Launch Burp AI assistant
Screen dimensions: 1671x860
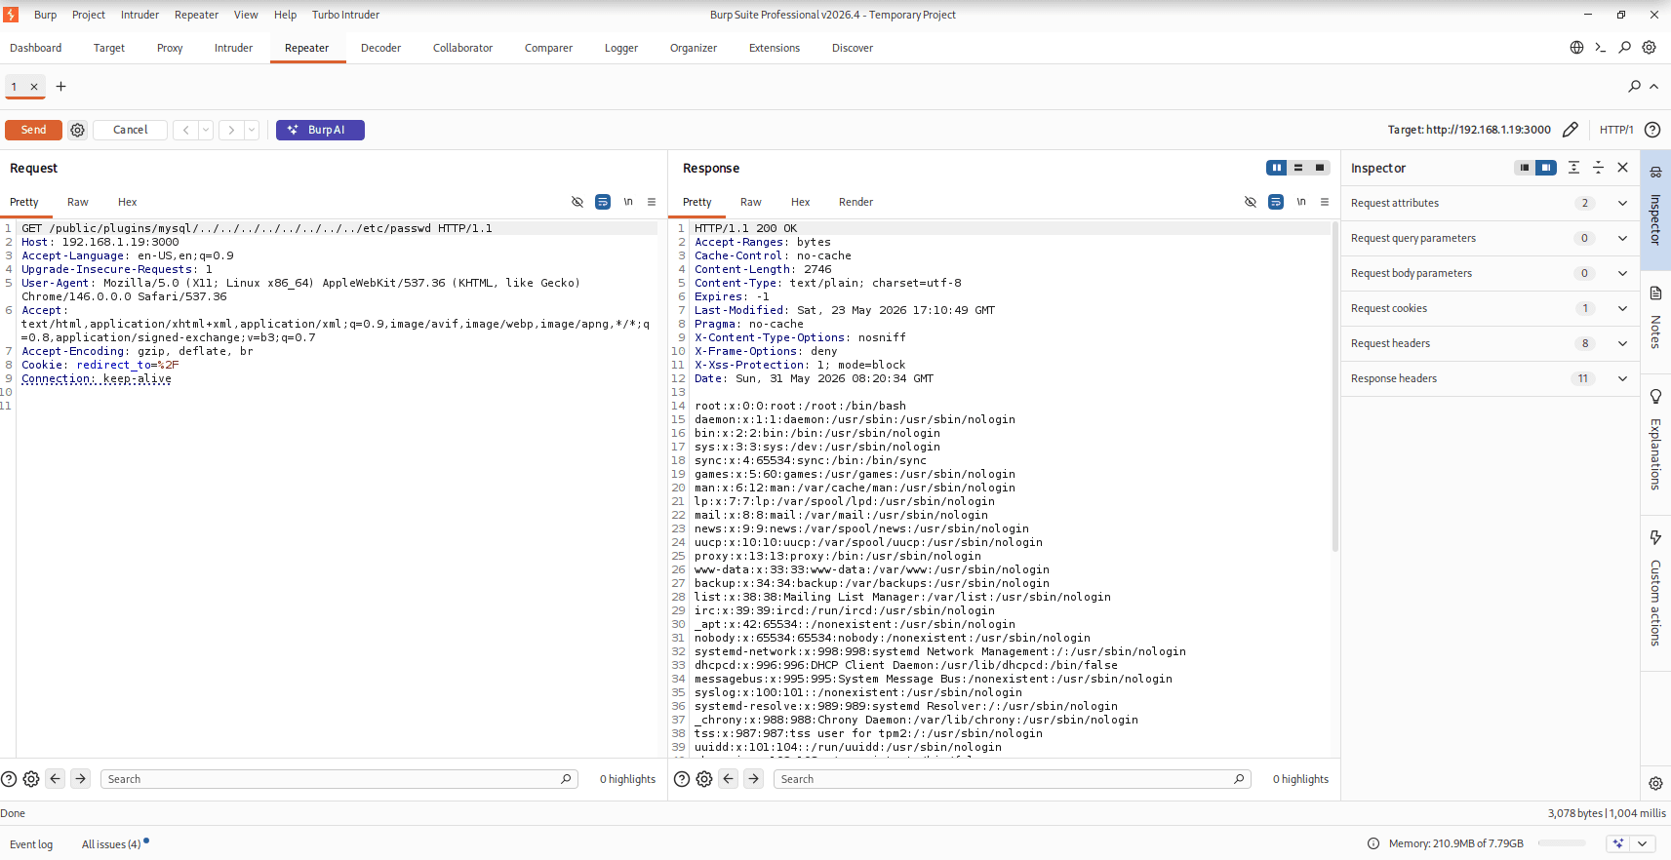pyautogui.click(x=320, y=130)
